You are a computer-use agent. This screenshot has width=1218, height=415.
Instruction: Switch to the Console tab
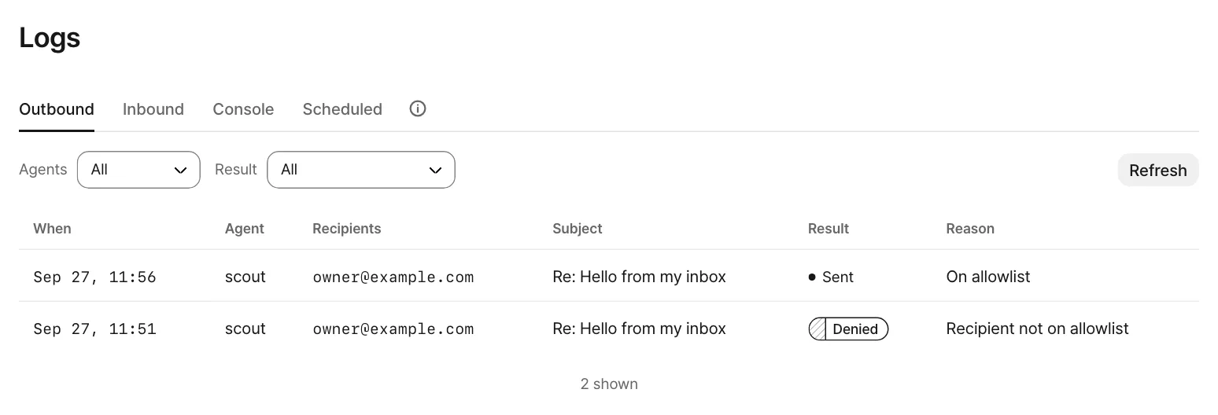coord(243,109)
